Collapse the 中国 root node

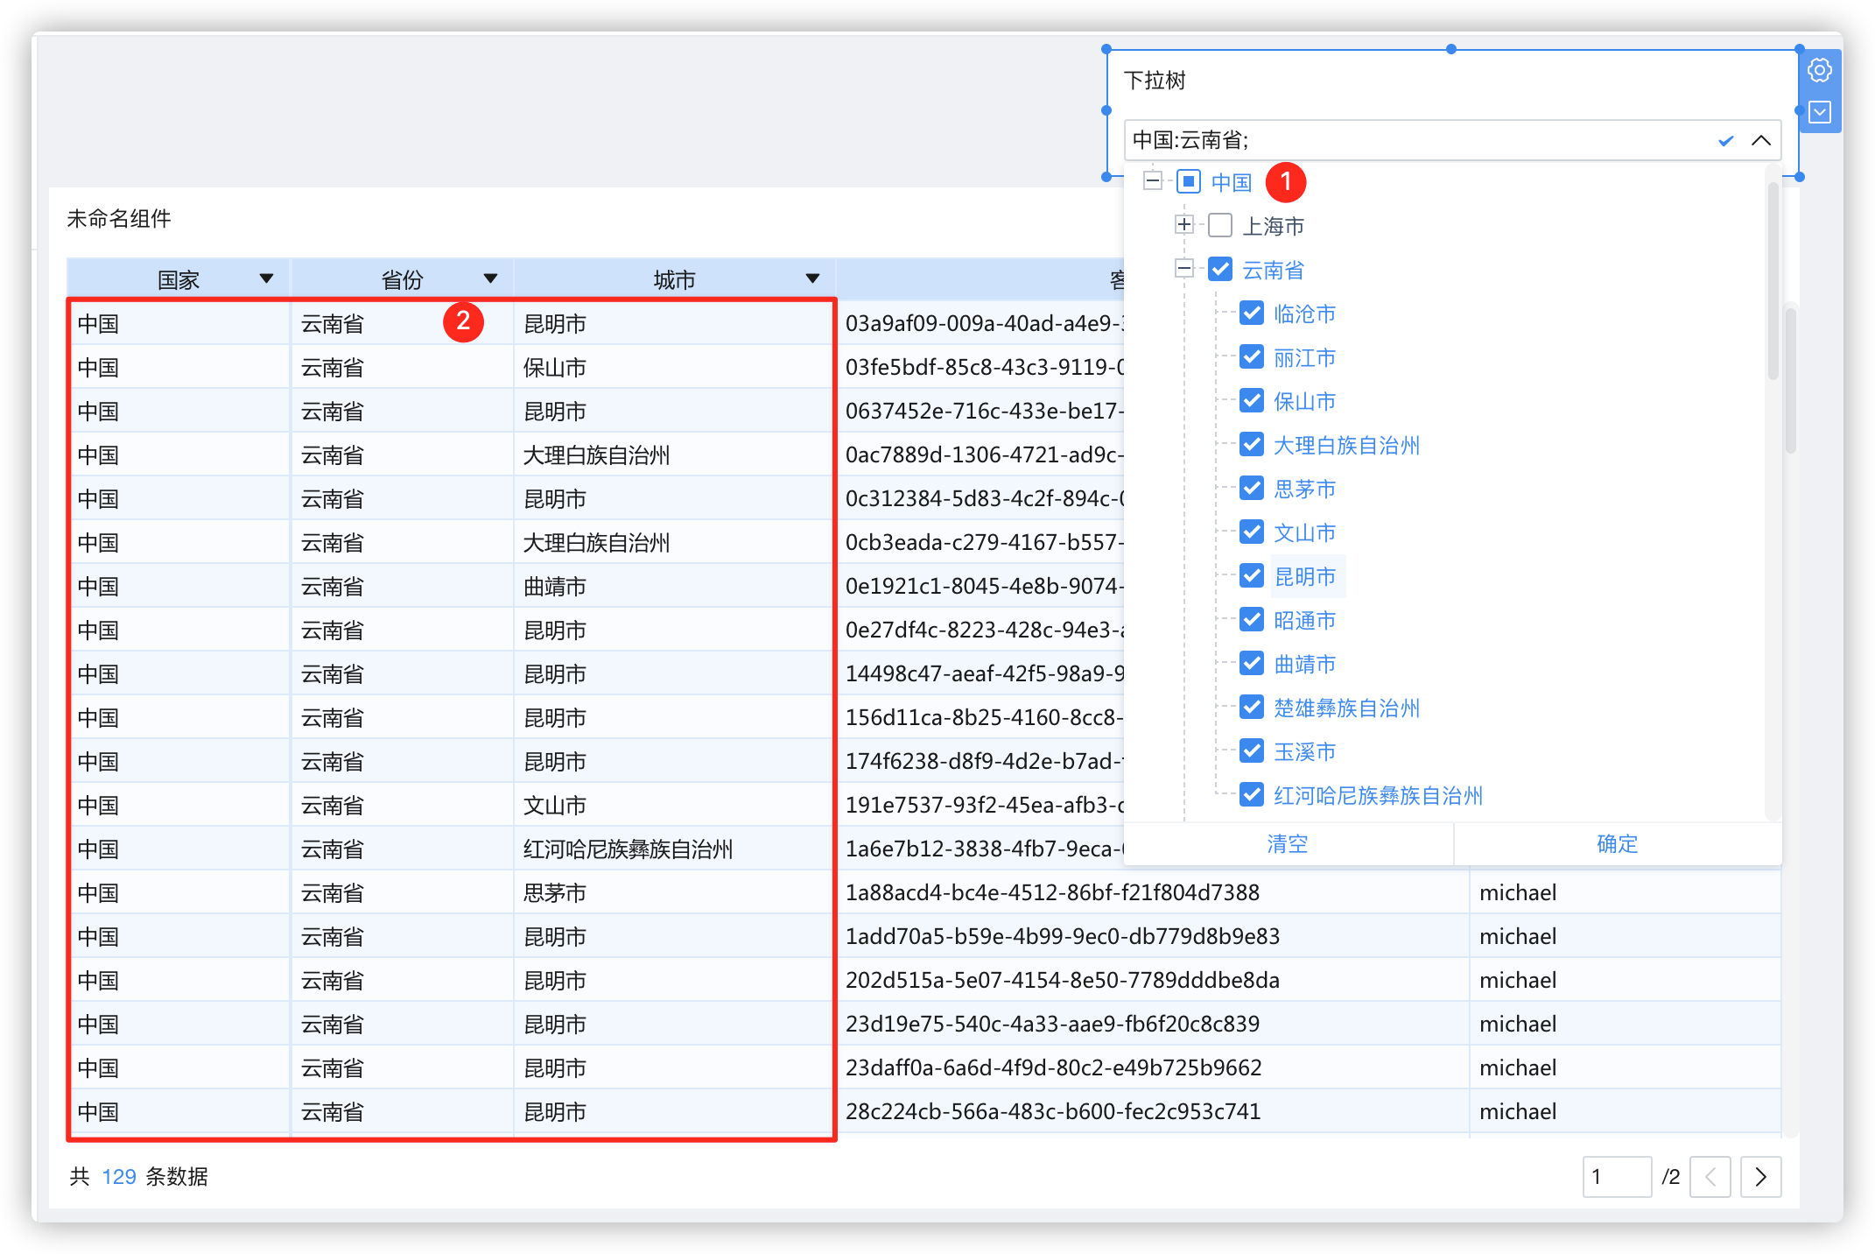pos(1152,181)
